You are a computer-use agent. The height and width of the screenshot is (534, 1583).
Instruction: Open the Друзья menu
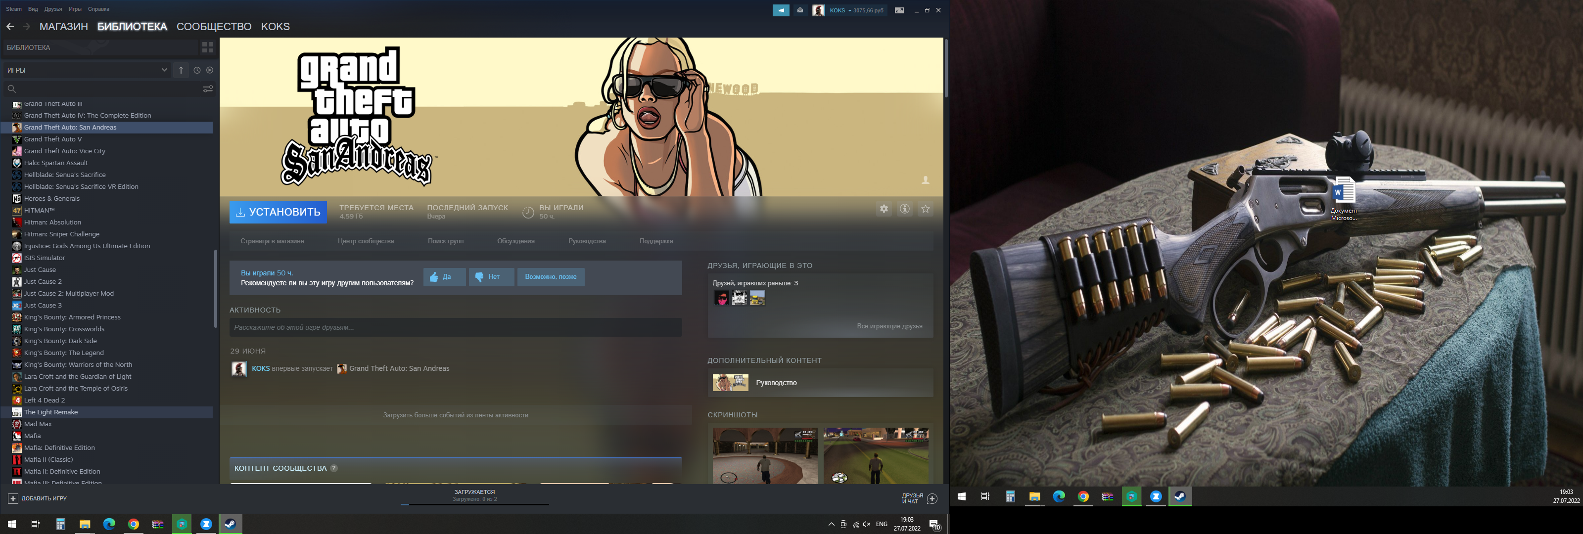pos(53,9)
